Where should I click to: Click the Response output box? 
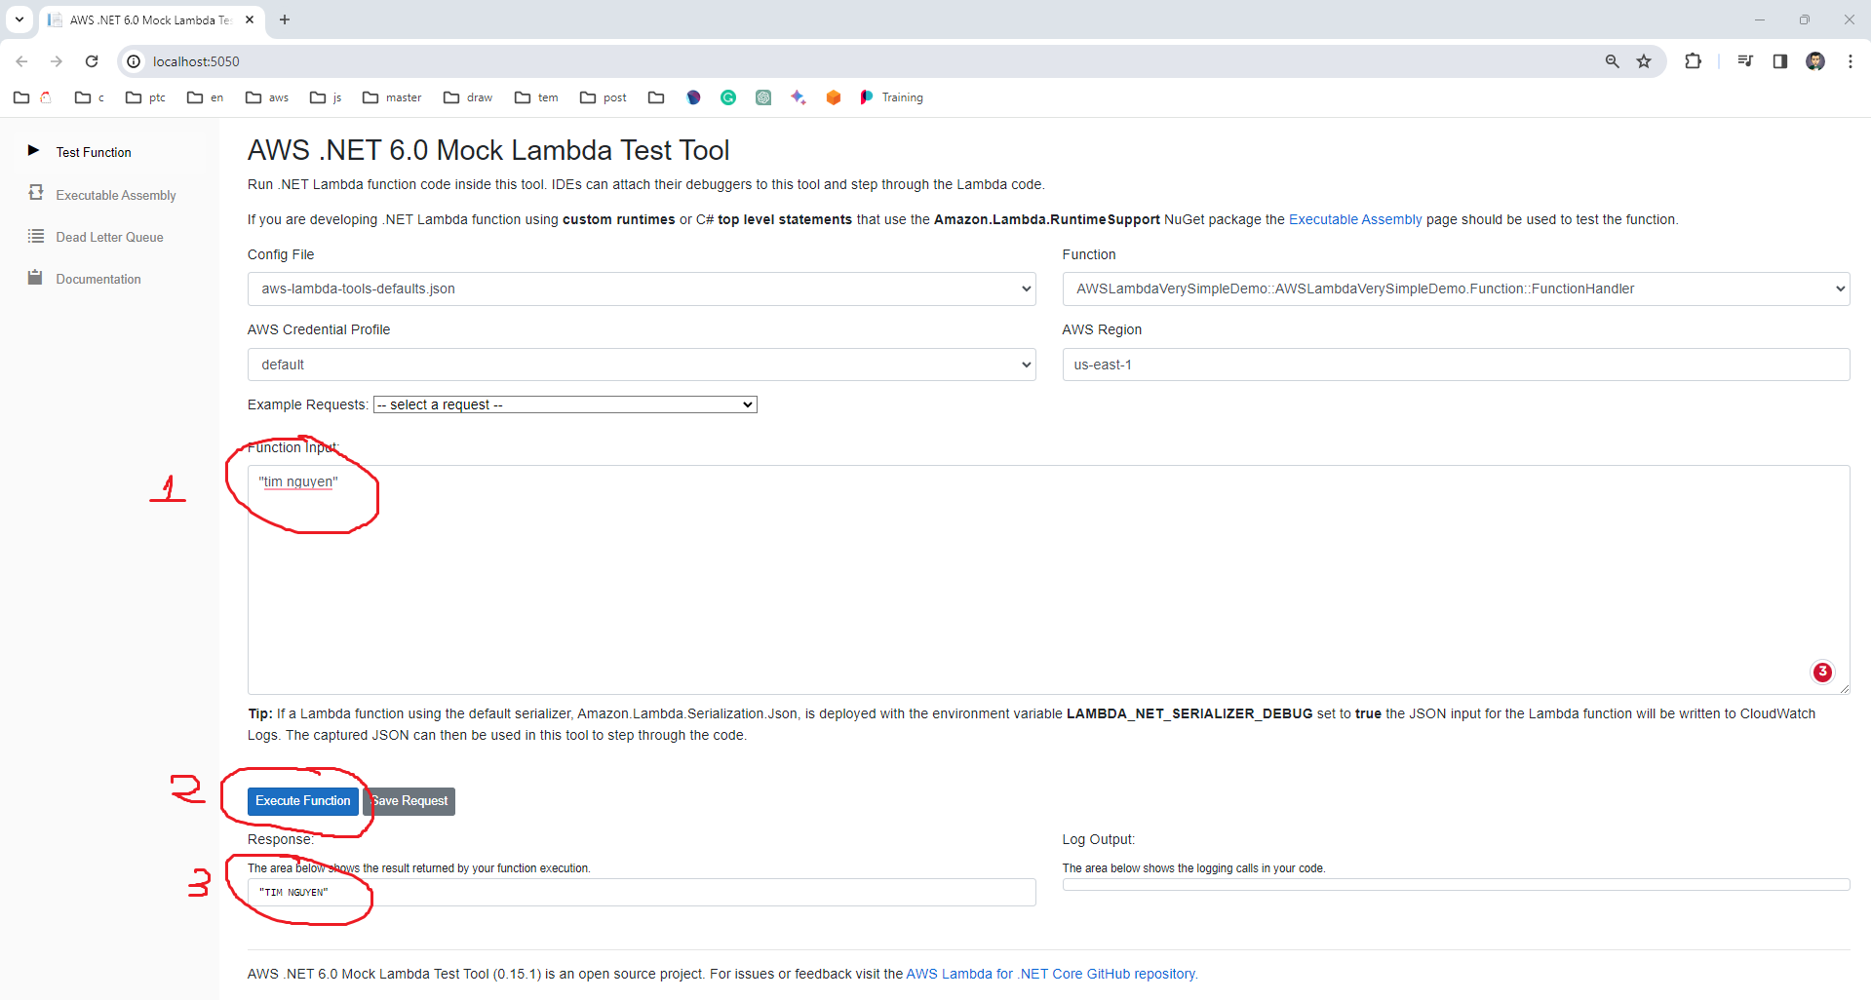tap(642, 892)
